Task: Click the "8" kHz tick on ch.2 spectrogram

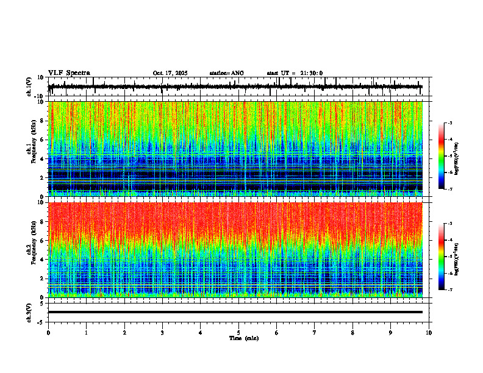Action: point(42,222)
